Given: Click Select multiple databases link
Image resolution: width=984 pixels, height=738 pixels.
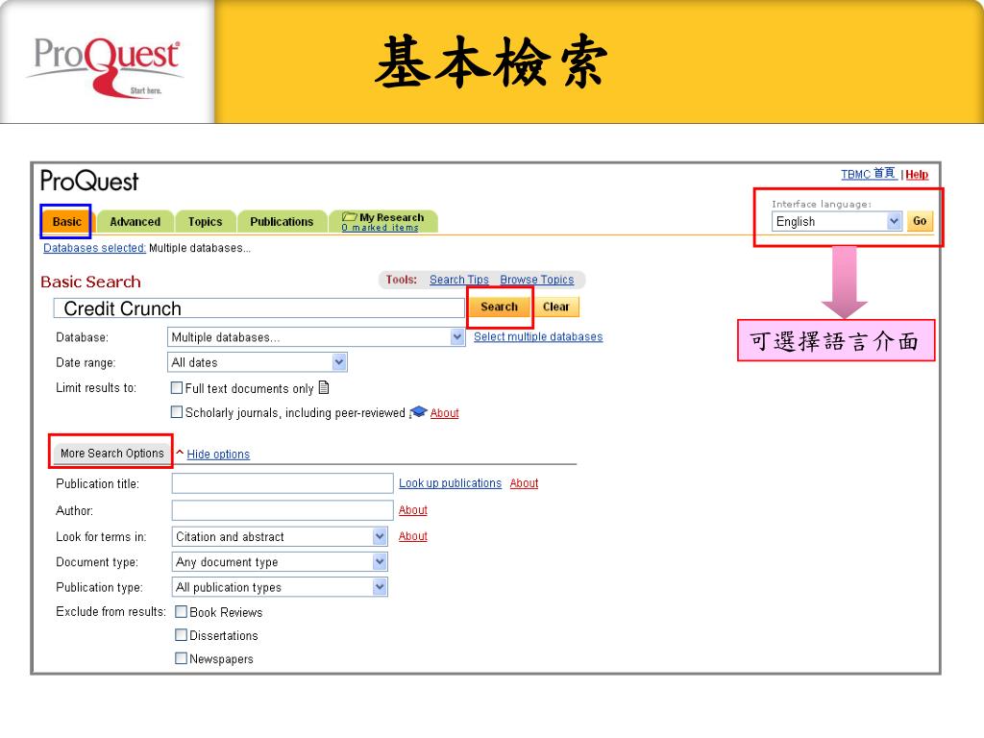Looking at the screenshot, I should click(x=538, y=337).
